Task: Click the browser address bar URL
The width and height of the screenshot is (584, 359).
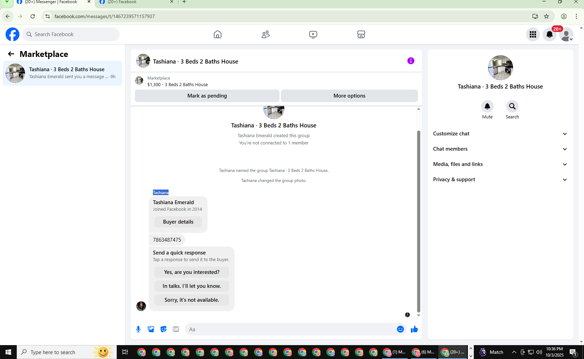Action: click(105, 16)
